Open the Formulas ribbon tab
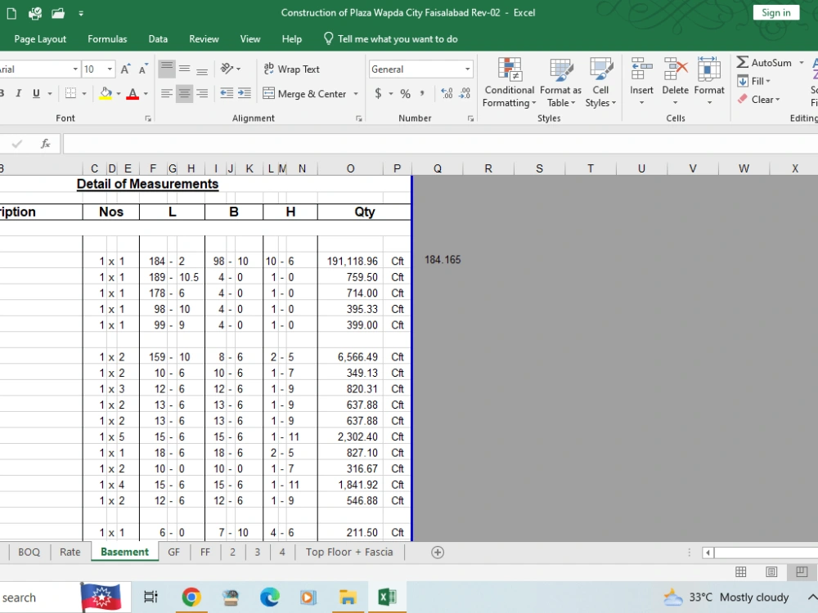Image resolution: width=818 pixels, height=613 pixels. click(107, 39)
